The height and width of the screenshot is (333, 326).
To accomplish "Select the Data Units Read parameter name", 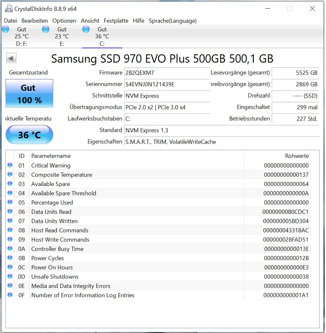I will pyautogui.click(x=51, y=212).
